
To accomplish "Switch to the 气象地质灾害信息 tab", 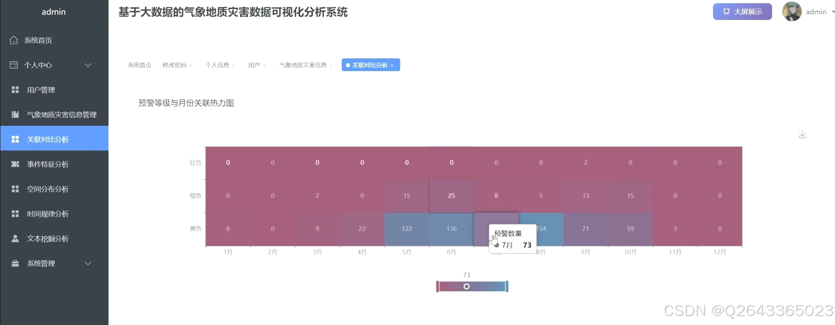I will pos(303,65).
